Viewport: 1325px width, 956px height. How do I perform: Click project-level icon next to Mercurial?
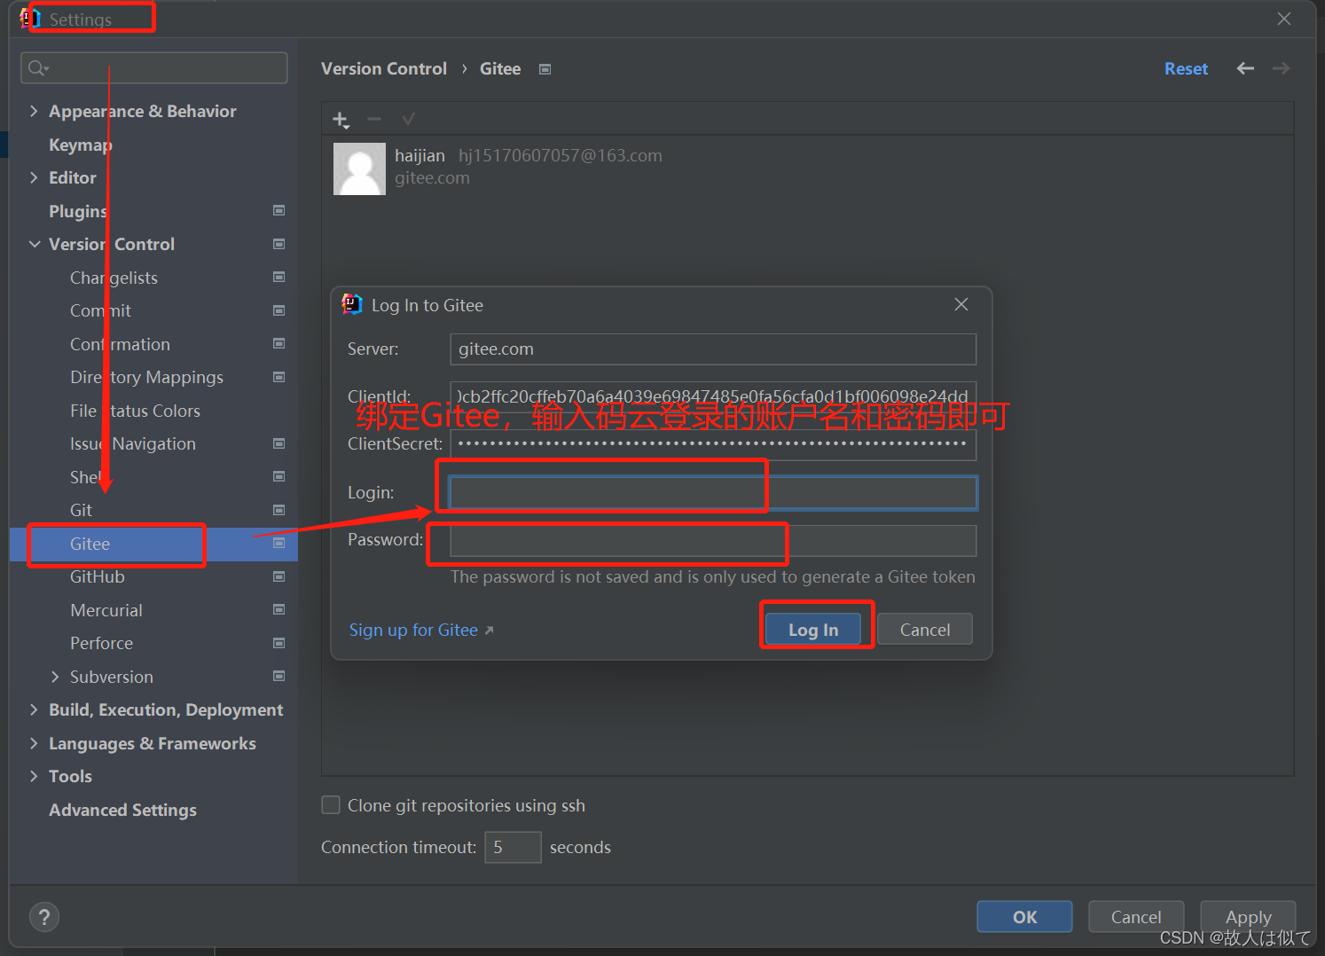278,609
